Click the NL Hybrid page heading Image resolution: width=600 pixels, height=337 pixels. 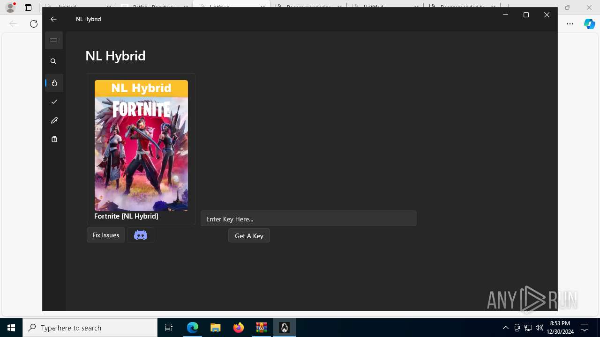(x=115, y=56)
